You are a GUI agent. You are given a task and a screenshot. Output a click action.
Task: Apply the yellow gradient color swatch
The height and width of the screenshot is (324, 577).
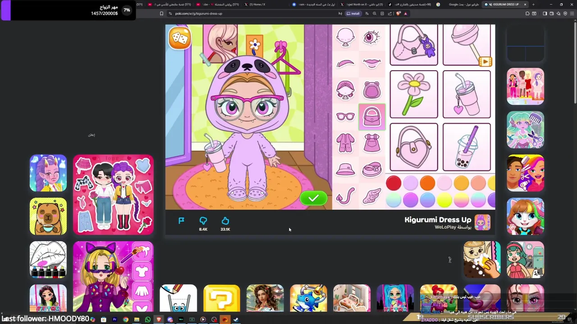[444, 200]
